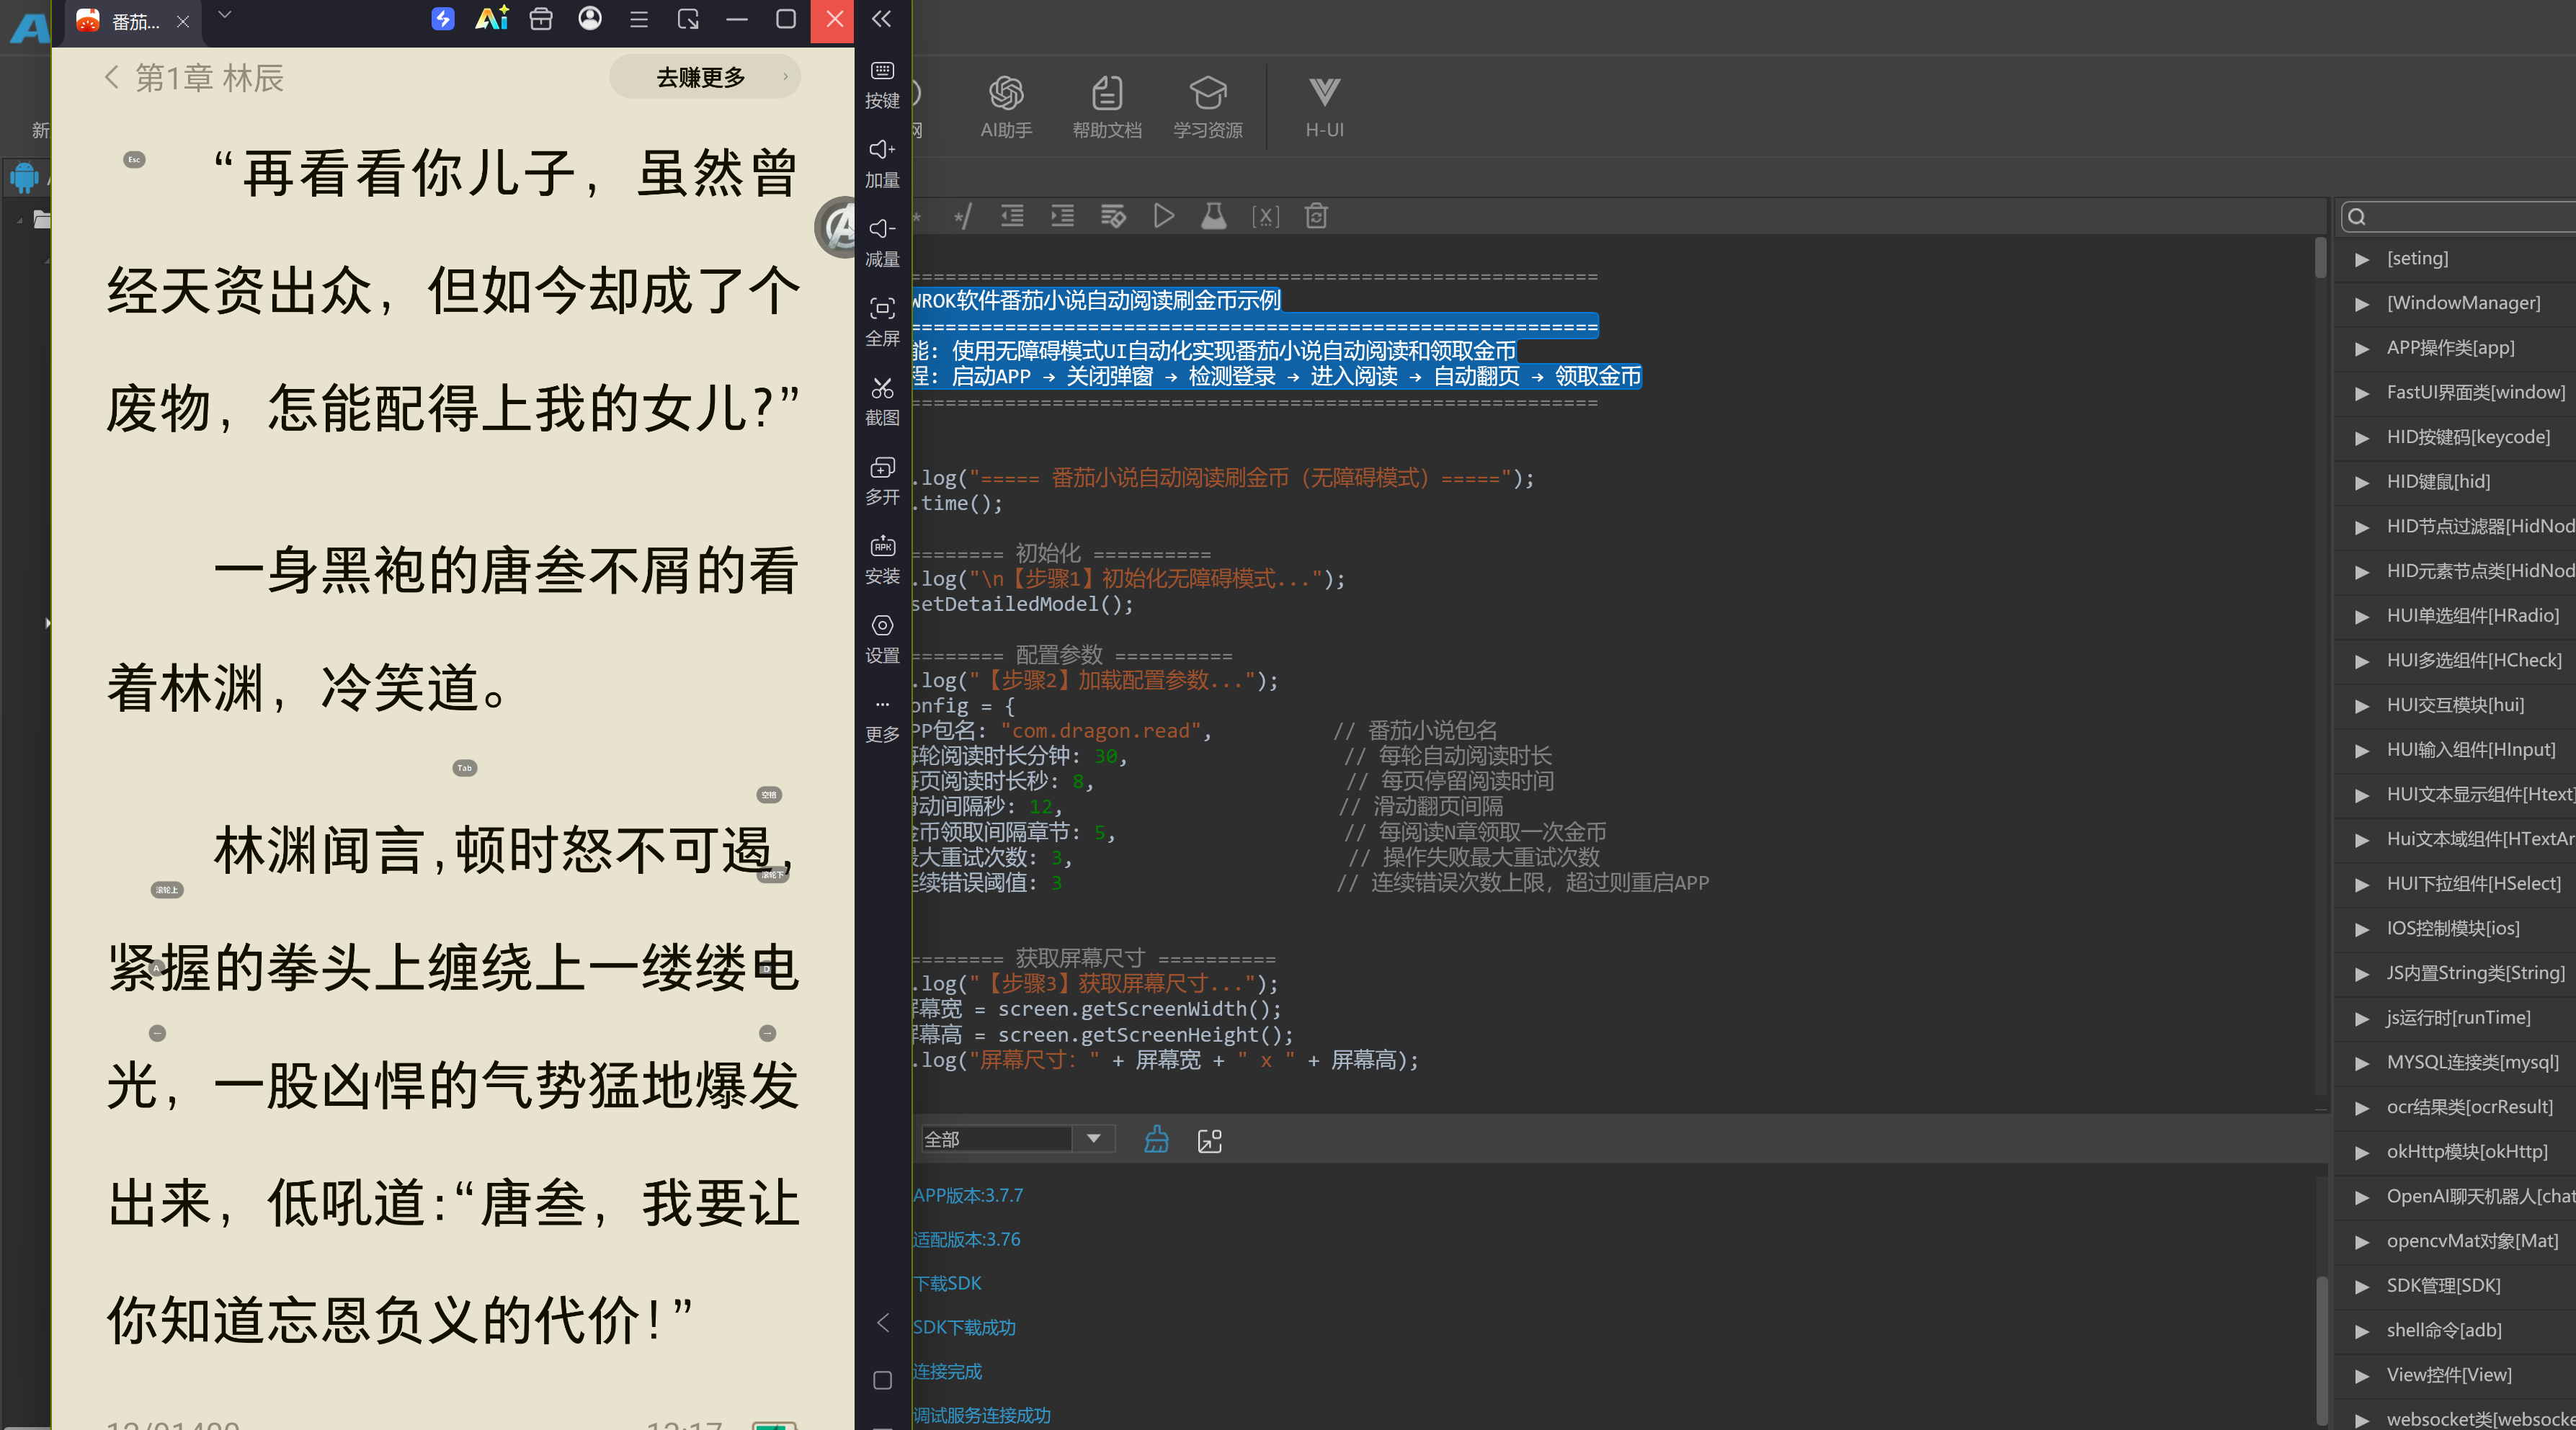Screen dimensions: 2576x1430
Task: Click the floating Avengers logo button
Action: tap(836, 227)
